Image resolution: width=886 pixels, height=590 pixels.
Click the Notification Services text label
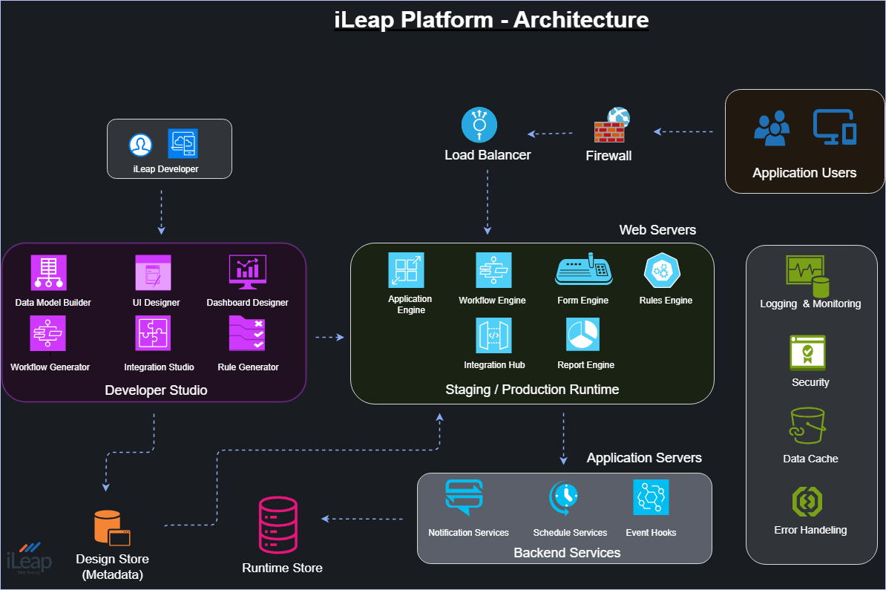[x=468, y=532]
